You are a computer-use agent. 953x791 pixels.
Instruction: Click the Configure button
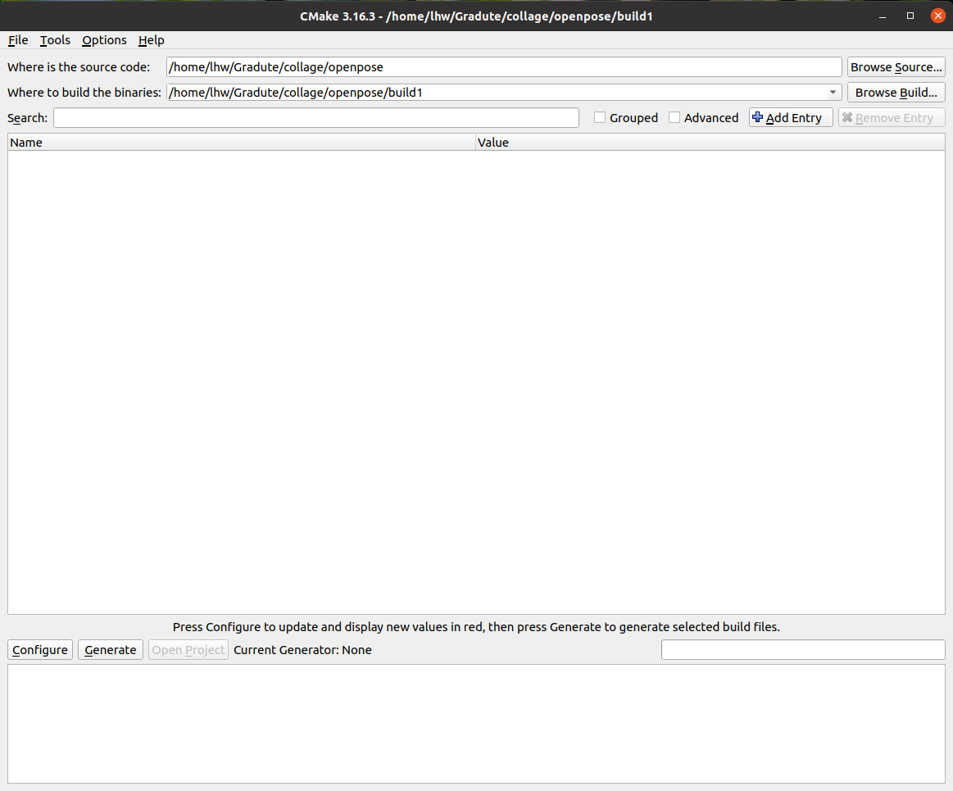coord(40,650)
